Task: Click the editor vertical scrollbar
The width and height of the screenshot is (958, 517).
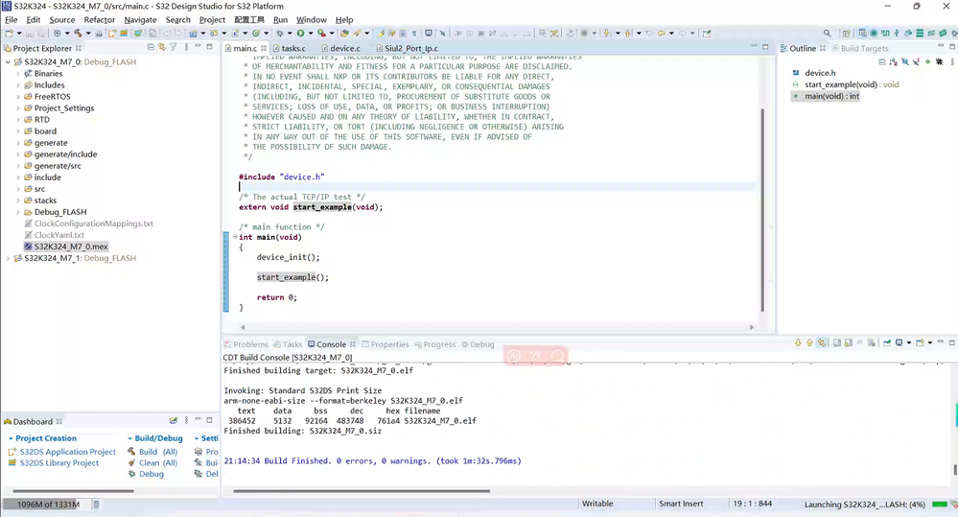Action: (x=761, y=210)
